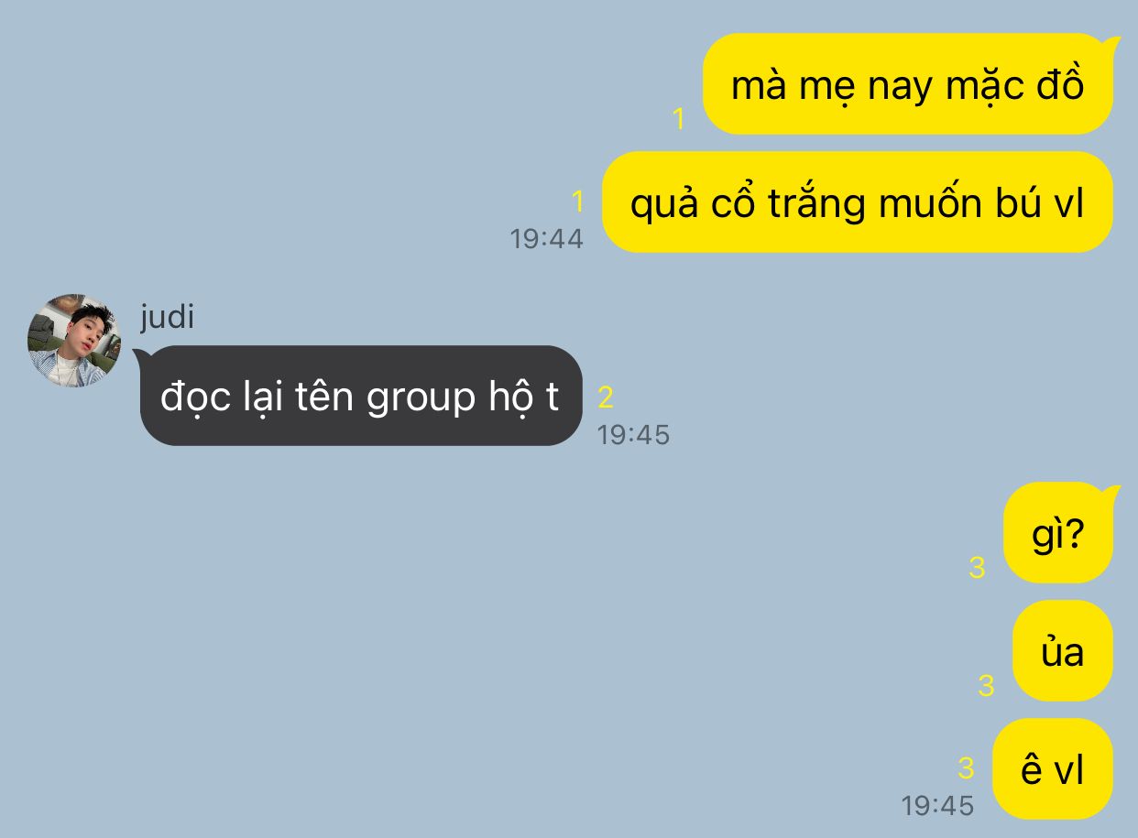Open judi's profile picture

click(74, 340)
